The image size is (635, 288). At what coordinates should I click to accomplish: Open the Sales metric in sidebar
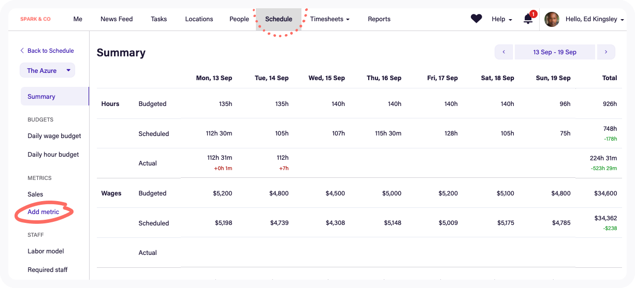point(35,194)
